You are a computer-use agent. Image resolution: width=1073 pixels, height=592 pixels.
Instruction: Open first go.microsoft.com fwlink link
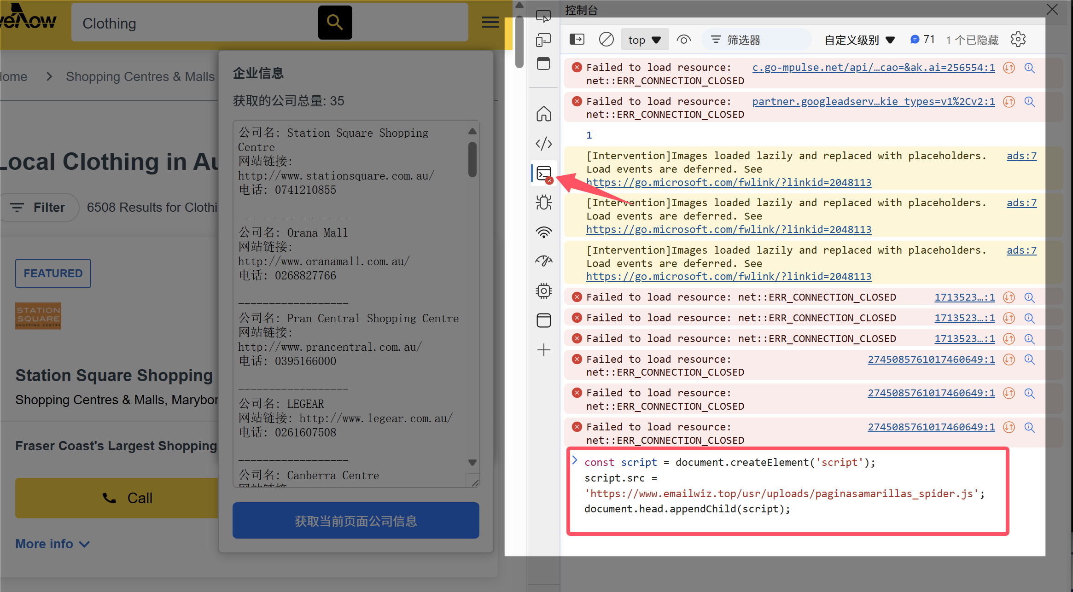[729, 183]
